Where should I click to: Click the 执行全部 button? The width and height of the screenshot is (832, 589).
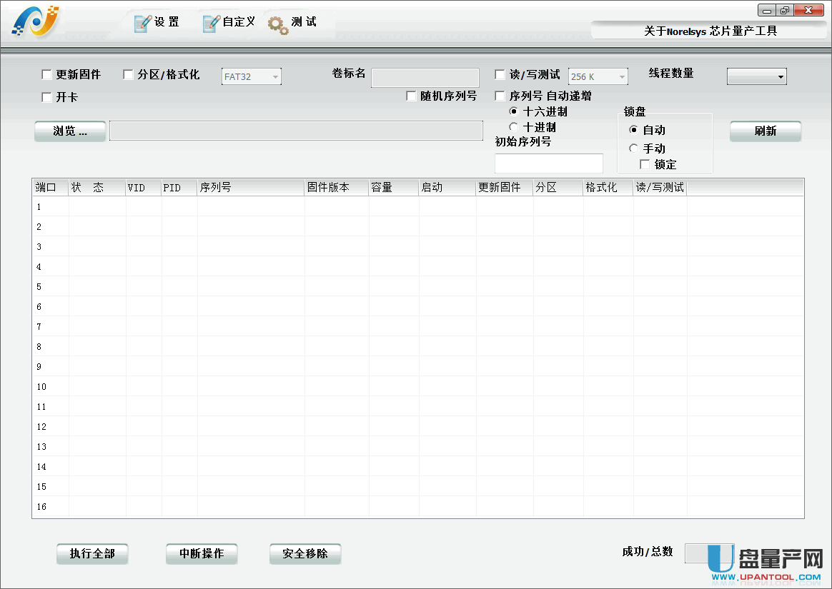click(92, 553)
